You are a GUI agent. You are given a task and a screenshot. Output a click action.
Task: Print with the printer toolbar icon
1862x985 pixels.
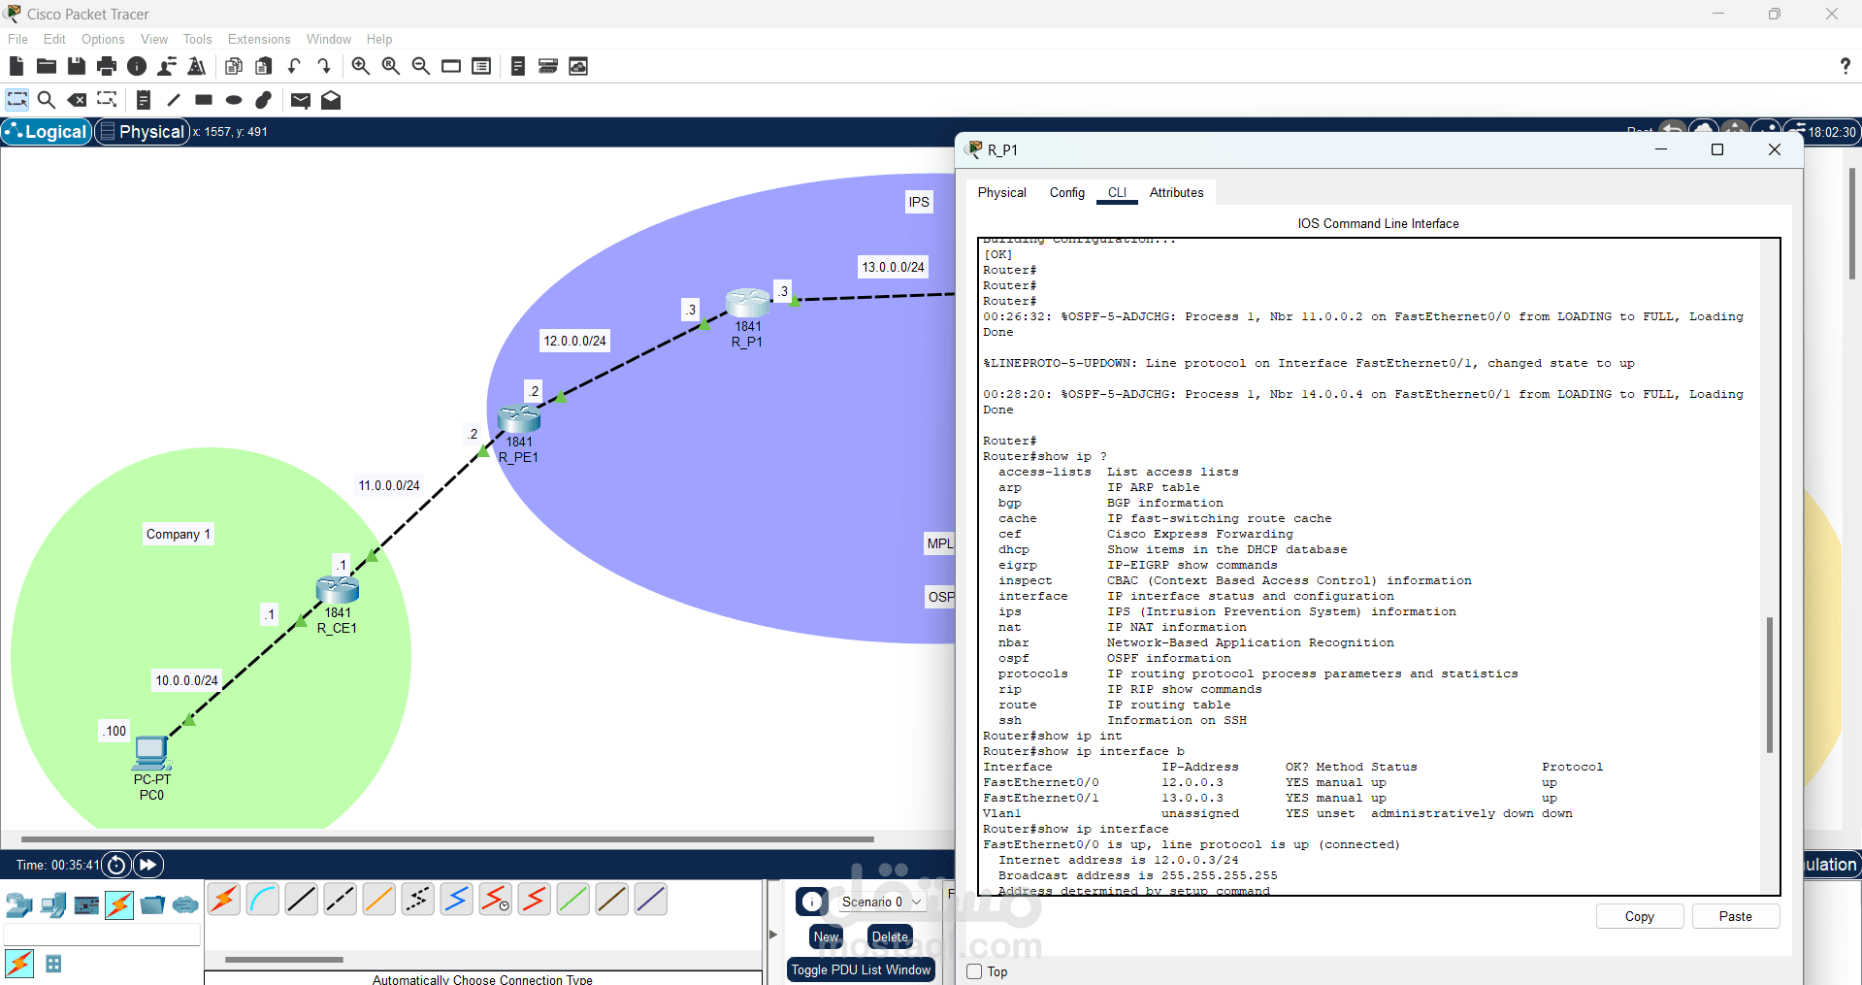[x=107, y=66]
